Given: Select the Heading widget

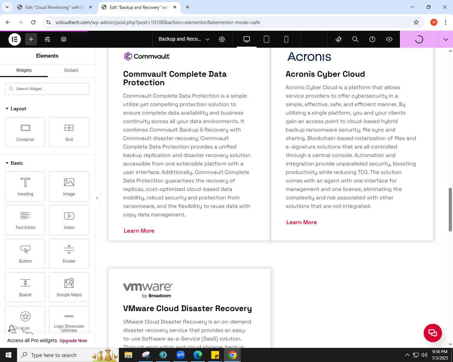Looking at the screenshot, I should point(25,186).
